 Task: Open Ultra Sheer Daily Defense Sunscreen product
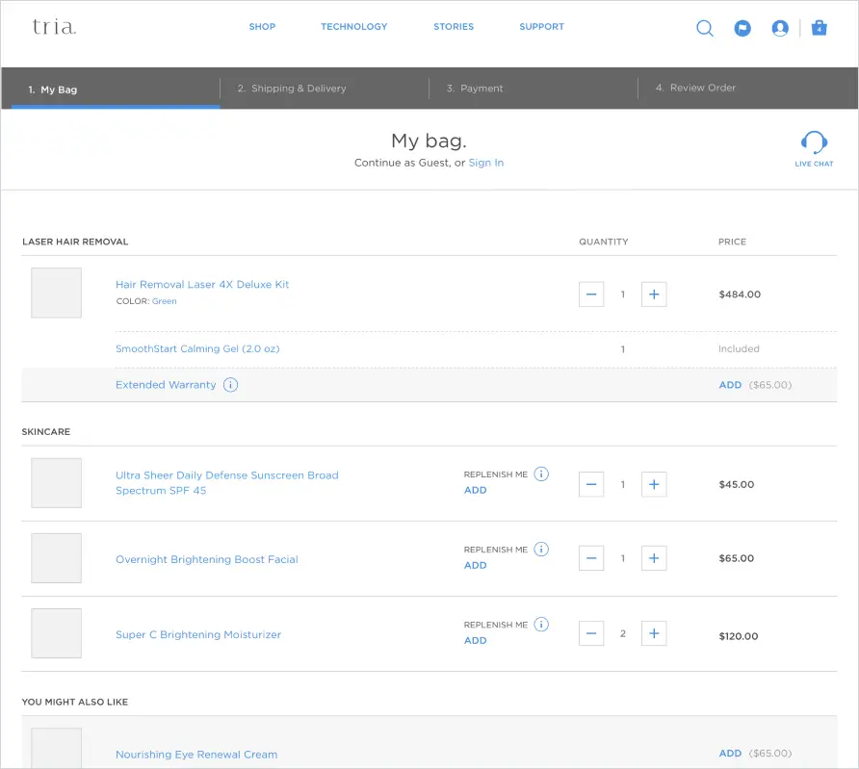[227, 483]
